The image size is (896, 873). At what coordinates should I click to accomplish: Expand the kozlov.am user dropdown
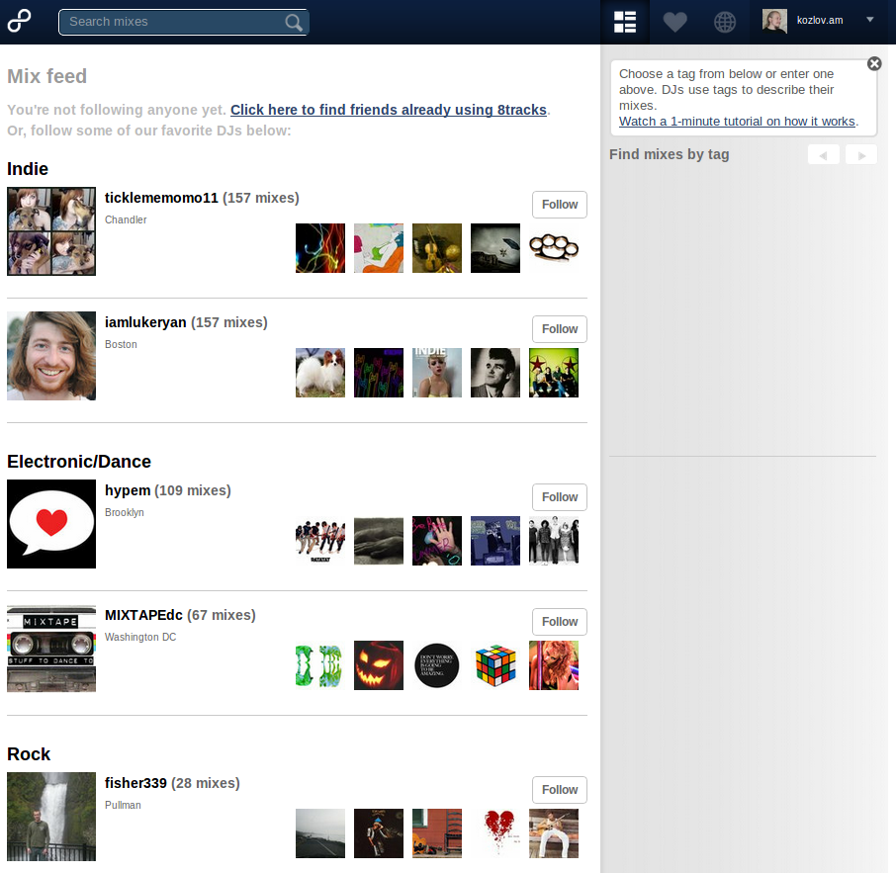click(869, 20)
